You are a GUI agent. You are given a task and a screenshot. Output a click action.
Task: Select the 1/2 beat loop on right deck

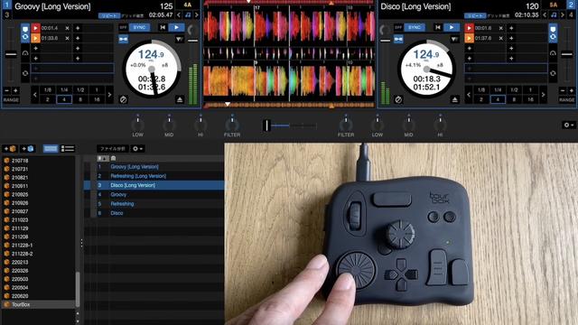point(514,89)
